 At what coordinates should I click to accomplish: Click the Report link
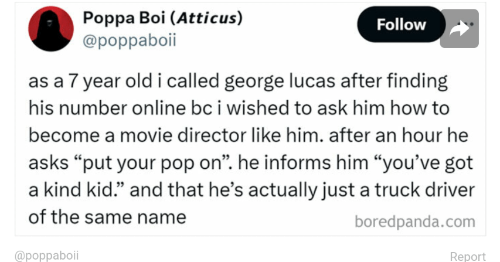click(468, 256)
